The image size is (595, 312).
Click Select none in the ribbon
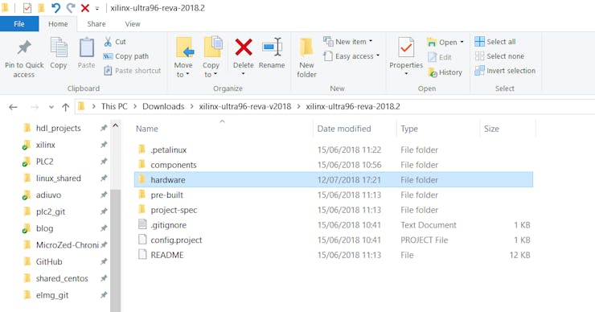499,56
